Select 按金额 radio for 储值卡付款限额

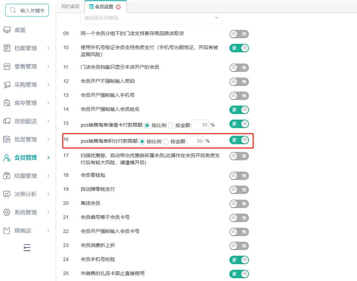pyautogui.click(x=170, y=125)
